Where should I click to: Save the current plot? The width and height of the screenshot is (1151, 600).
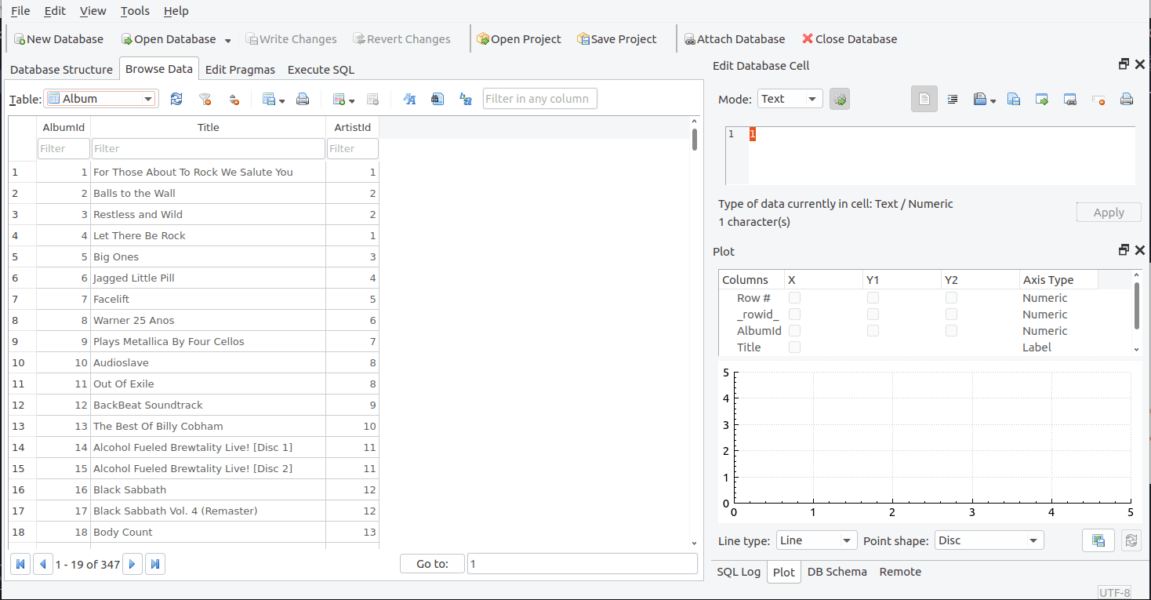(x=1098, y=540)
